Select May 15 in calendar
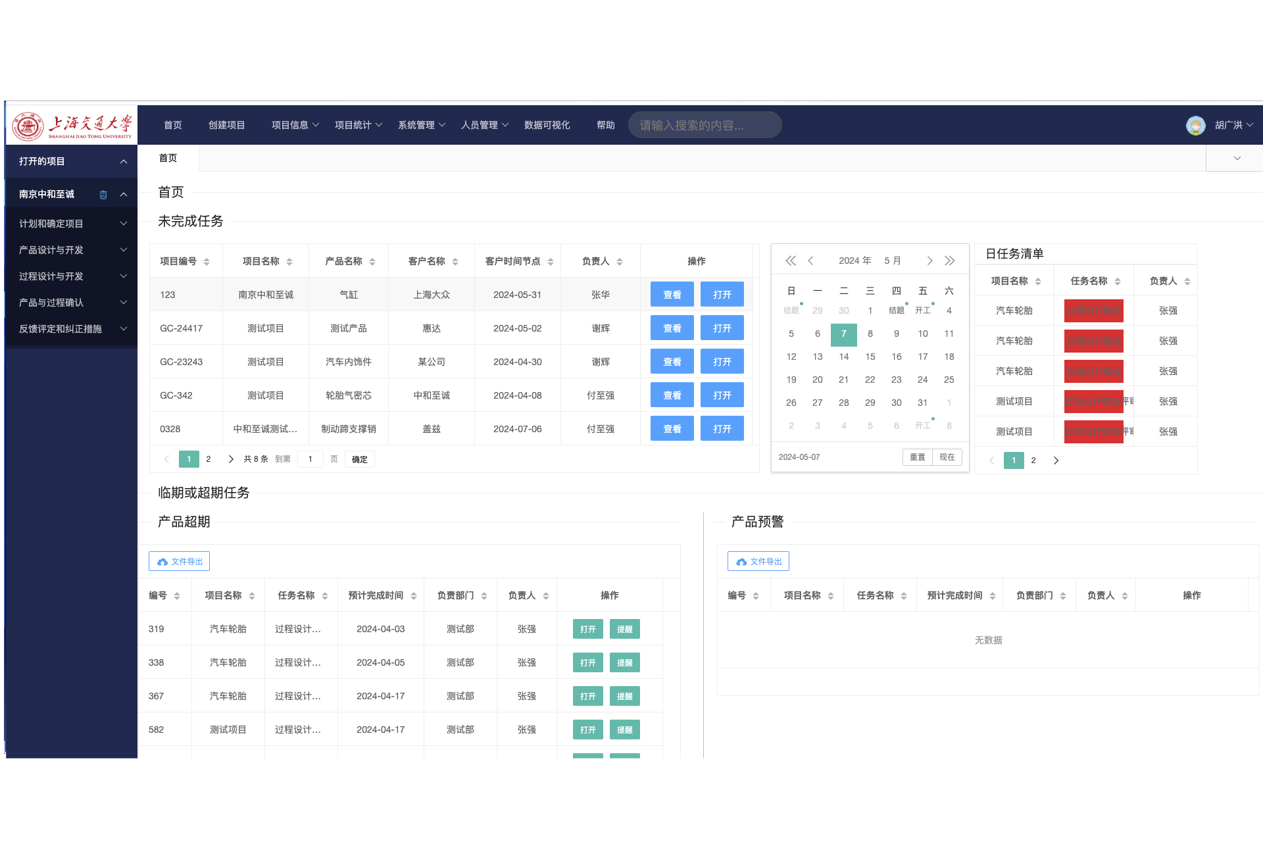Viewport: 1263px width, 842px height. 870,357
